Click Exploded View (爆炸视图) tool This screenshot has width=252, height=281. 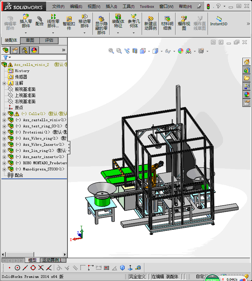(184, 23)
